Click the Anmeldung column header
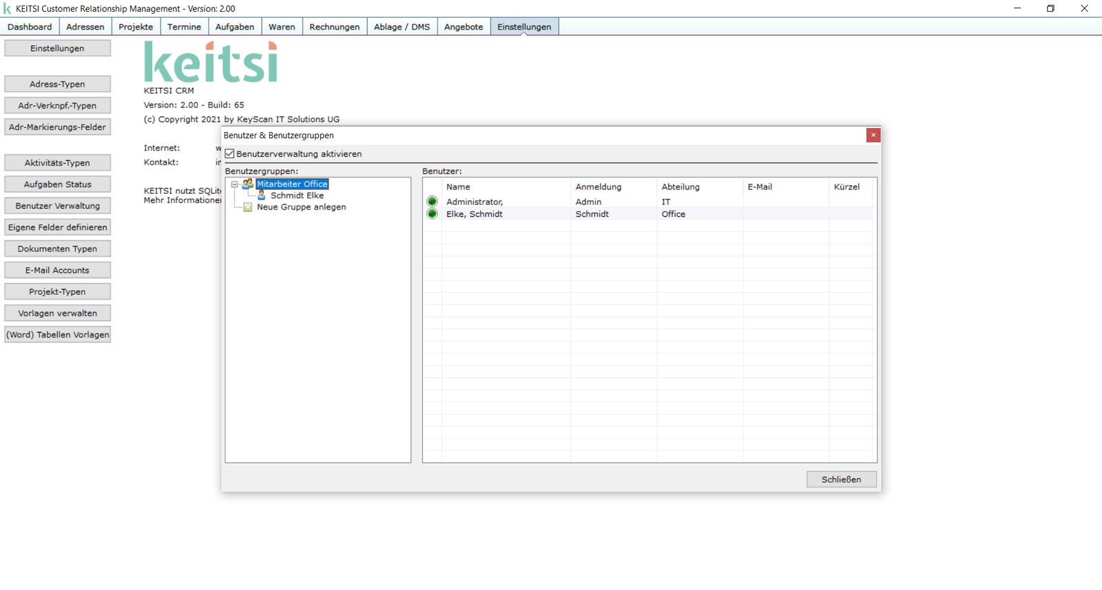 [614, 186]
